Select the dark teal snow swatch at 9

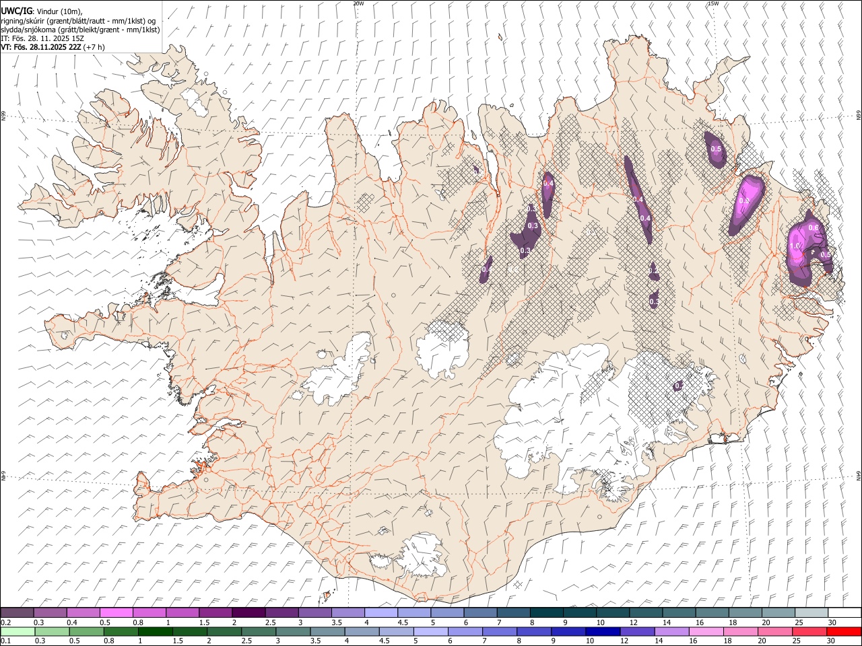click(x=545, y=612)
